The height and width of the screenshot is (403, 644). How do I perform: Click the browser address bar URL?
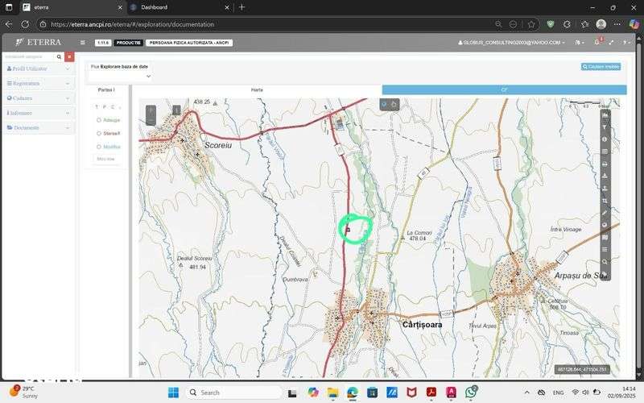click(132, 24)
